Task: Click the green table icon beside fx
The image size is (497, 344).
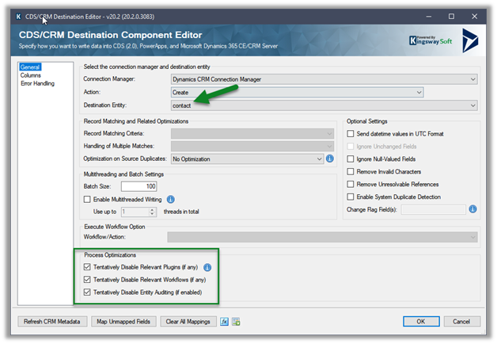Action: pos(236,321)
